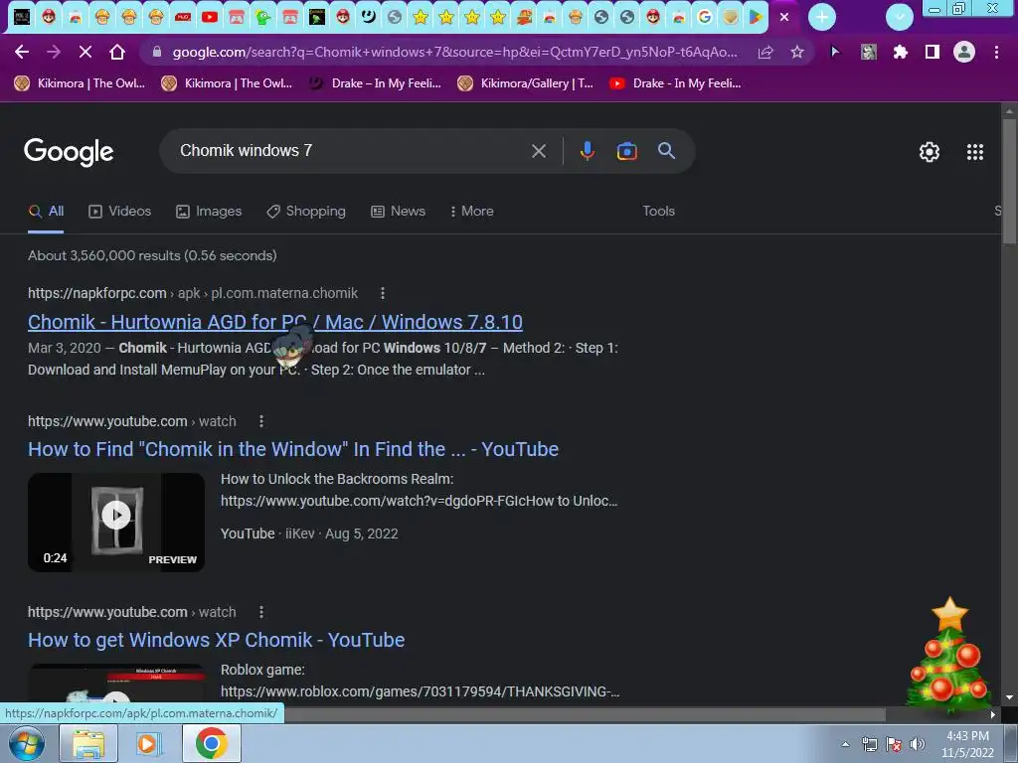Viewport: 1018px width, 763px height.
Task: Open the Chrome home page button
Action: coord(117,52)
